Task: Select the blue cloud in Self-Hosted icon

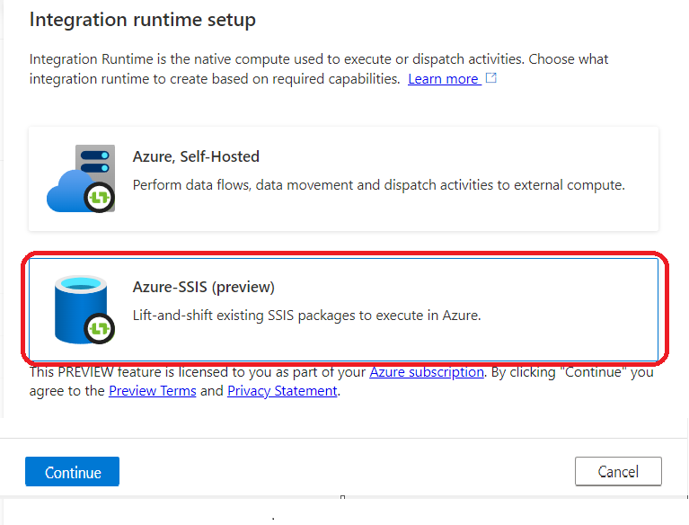Action: point(66,191)
